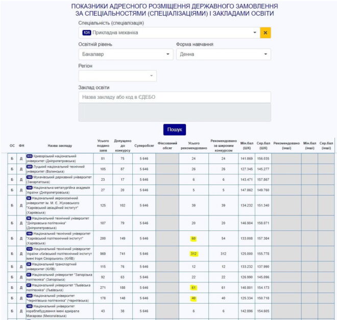Image resolution: width=337 pixels, height=320 pixels.
Task: Click the Усього рекомендовано column header
Action: coord(194,145)
